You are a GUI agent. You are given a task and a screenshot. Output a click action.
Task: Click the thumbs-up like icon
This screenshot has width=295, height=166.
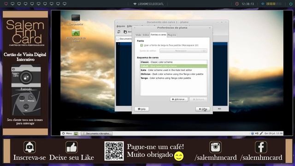point(71,147)
